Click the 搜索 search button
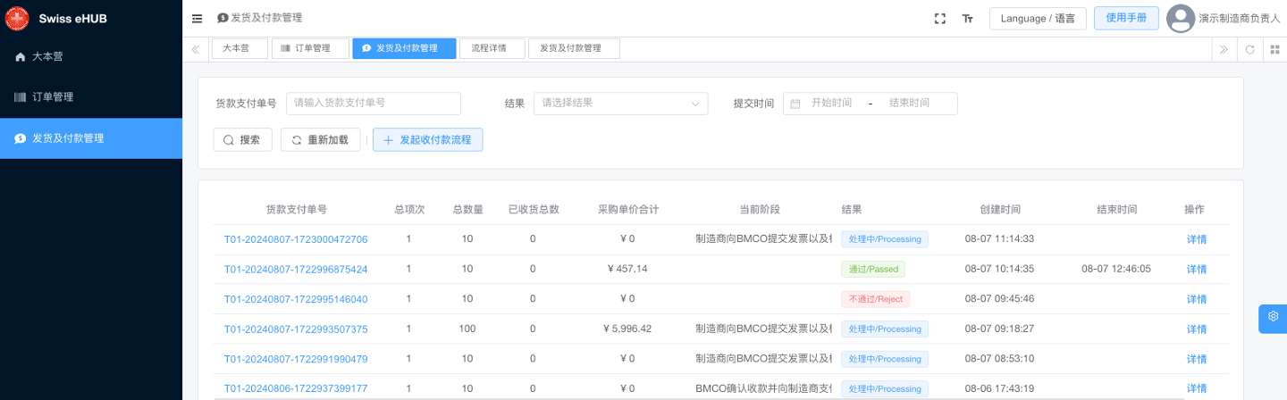Screen dimensions: 1287x400 [x=241, y=140]
